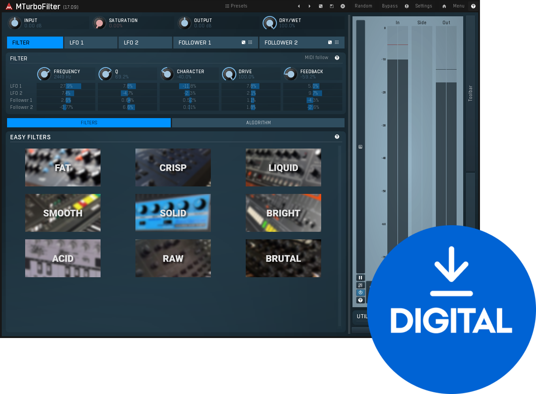Choose the FAT filter thumbnail
This screenshot has width=536, height=394.
pos(63,167)
